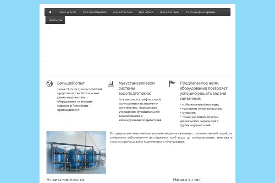Image resolution: width=275 pixels, height=183 pixels.
Task: Select Для коттеджа in navigation
Action: (122, 12)
